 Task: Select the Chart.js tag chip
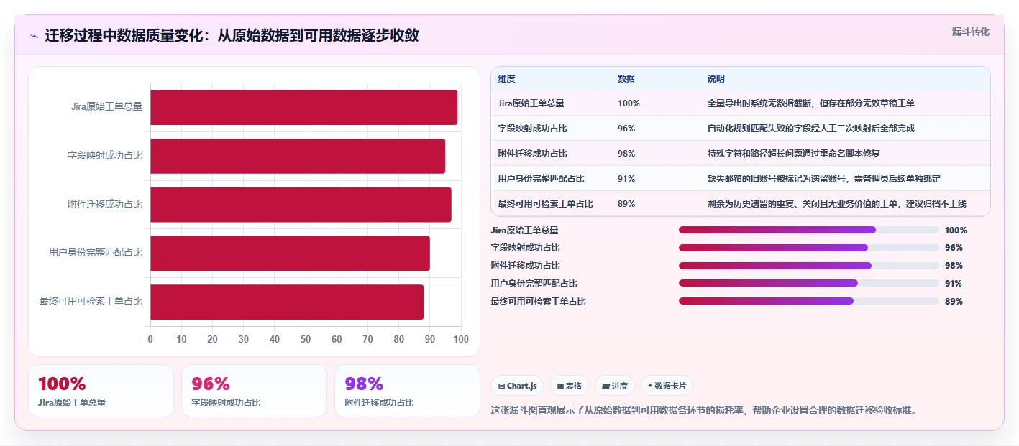point(517,386)
